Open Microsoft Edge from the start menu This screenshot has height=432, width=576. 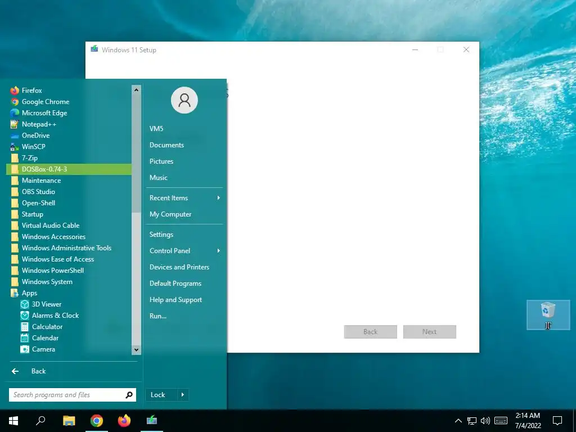[69, 112]
